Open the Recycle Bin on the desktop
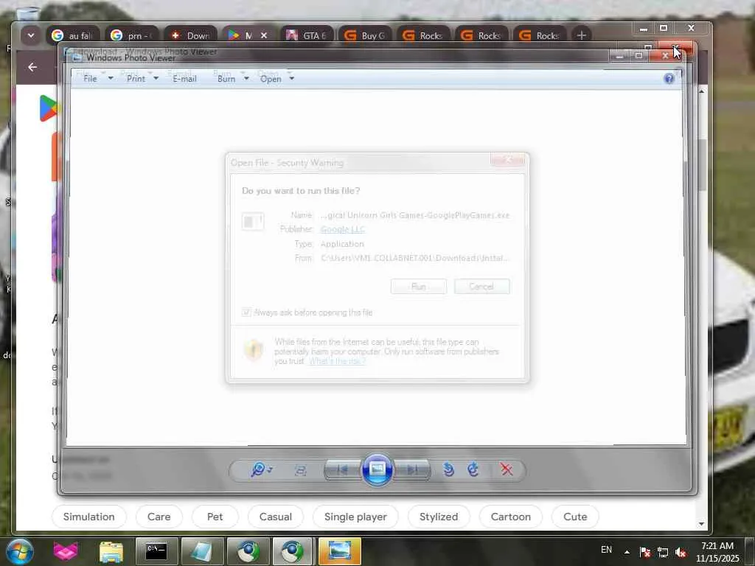The image size is (755, 566). click(x=29, y=13)
